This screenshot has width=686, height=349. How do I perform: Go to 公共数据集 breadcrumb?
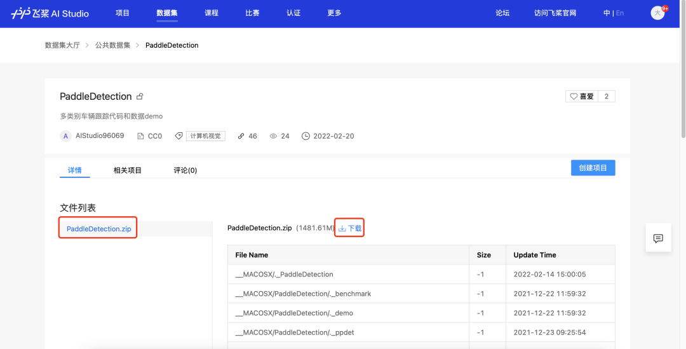pyautogui.click(x=113, y=45)
